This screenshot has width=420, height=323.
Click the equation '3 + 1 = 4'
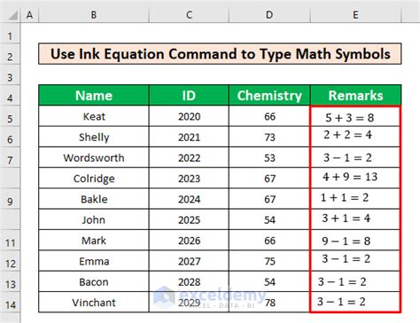(346, 218)
